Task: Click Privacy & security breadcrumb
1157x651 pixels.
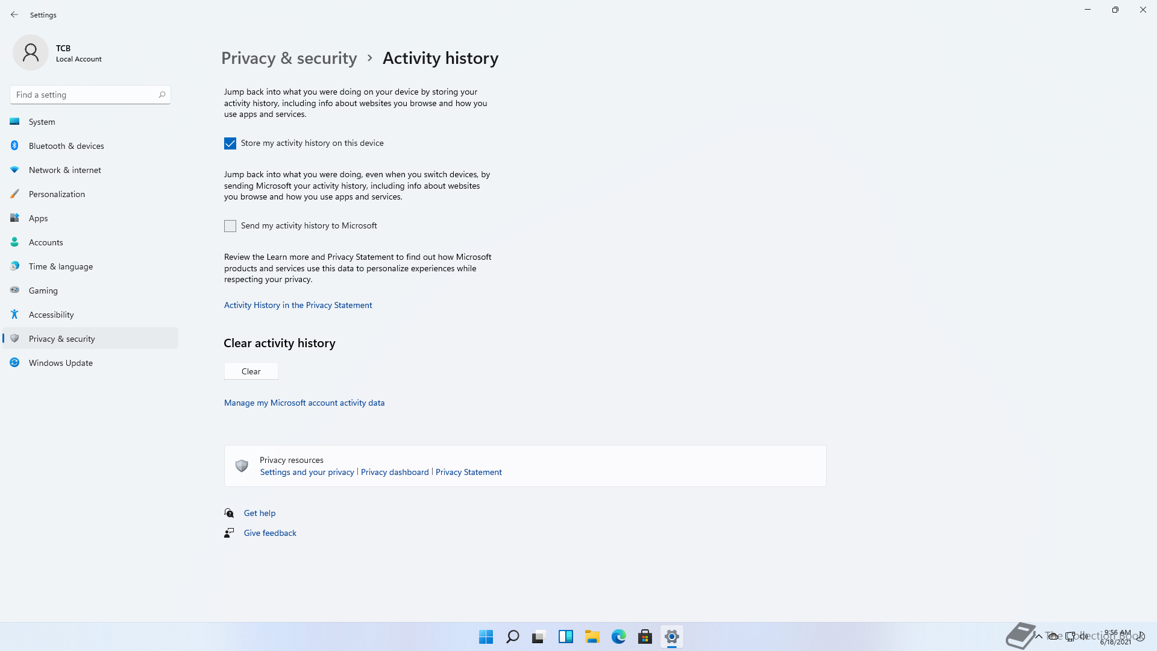Action: click(289, 58)
